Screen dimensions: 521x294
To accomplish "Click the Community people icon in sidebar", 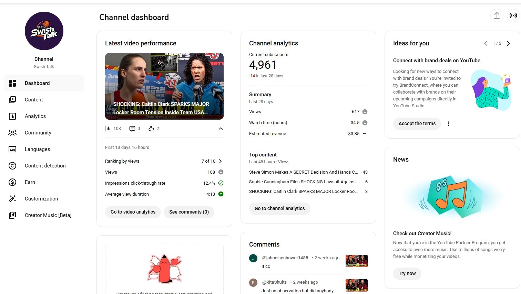I will 12,133.
